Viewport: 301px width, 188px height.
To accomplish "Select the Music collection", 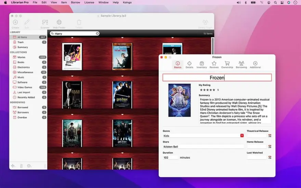I will (x=28, y=77).
